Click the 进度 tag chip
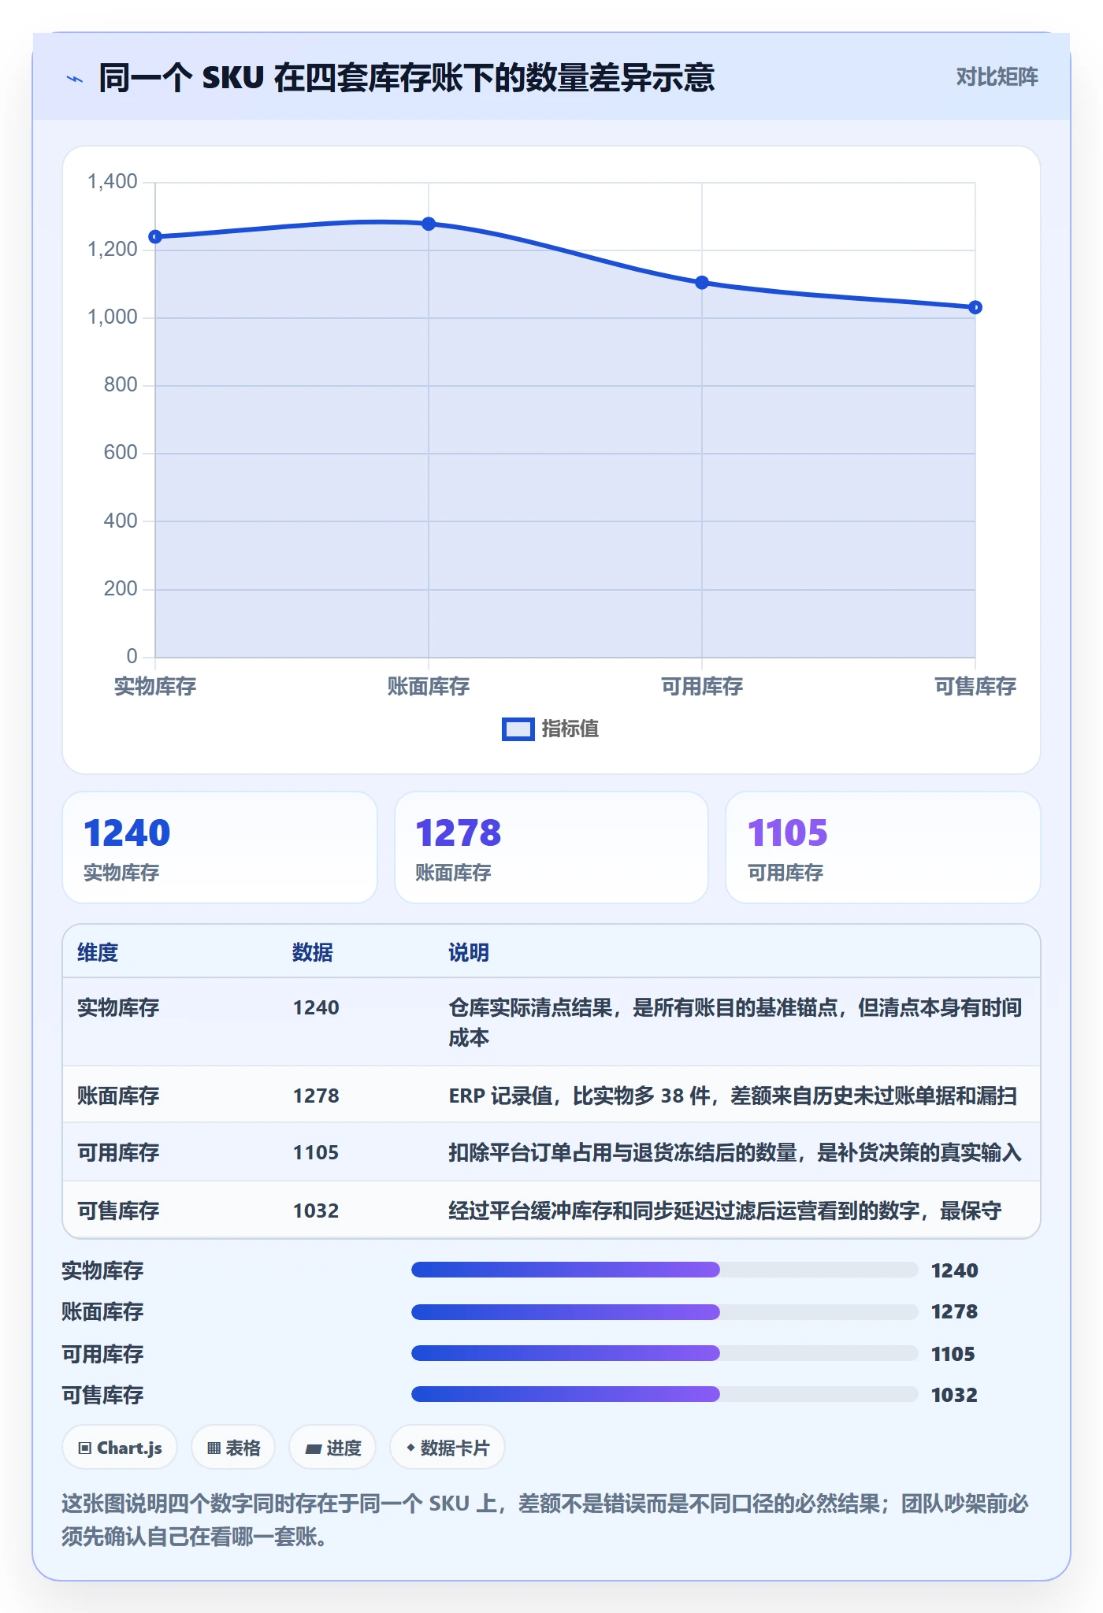The width and height of the screenshot is (1103, 1613). pos(332,1448)
